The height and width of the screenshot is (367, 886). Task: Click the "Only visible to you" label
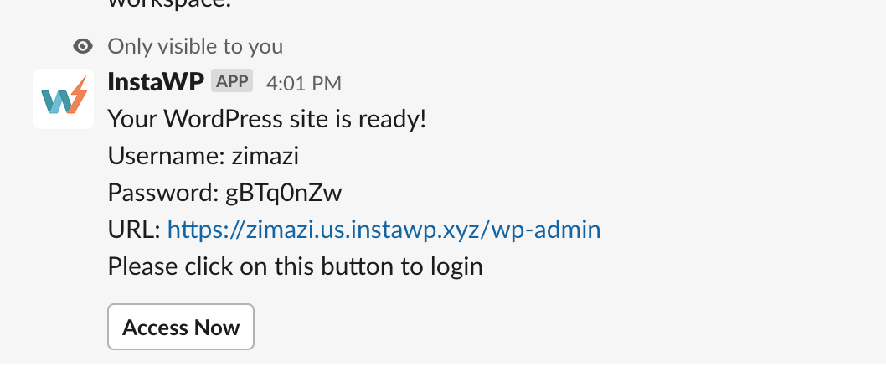[x=195, y=46]
